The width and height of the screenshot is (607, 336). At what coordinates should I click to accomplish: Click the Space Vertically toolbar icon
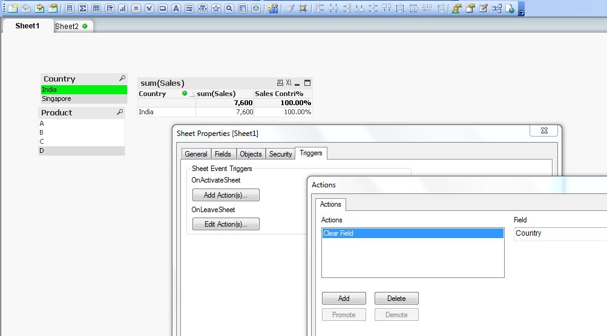click(399, 8)
